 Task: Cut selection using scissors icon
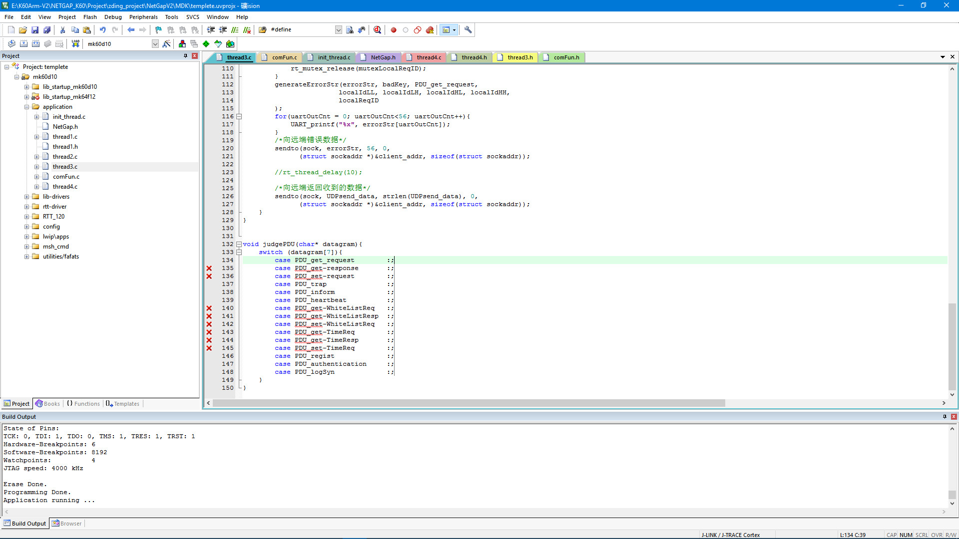pos(62,30)
